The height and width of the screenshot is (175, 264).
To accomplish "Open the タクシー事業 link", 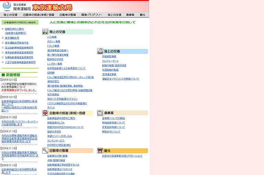I will click(54, 41).
